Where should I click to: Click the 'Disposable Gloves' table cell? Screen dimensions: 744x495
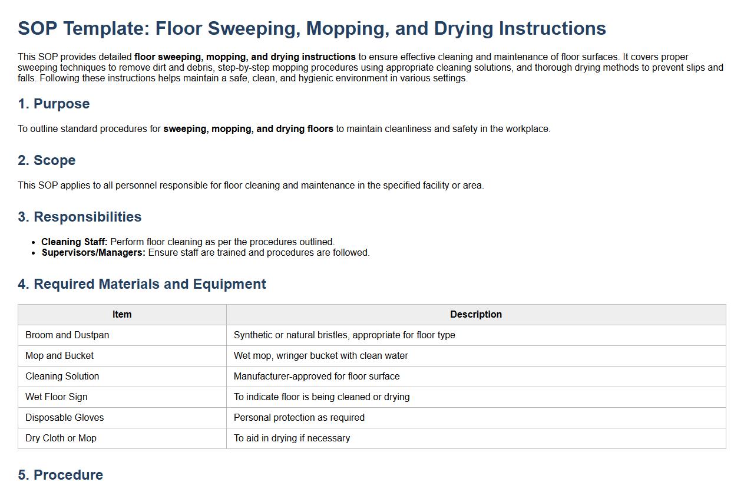[64, 418]
